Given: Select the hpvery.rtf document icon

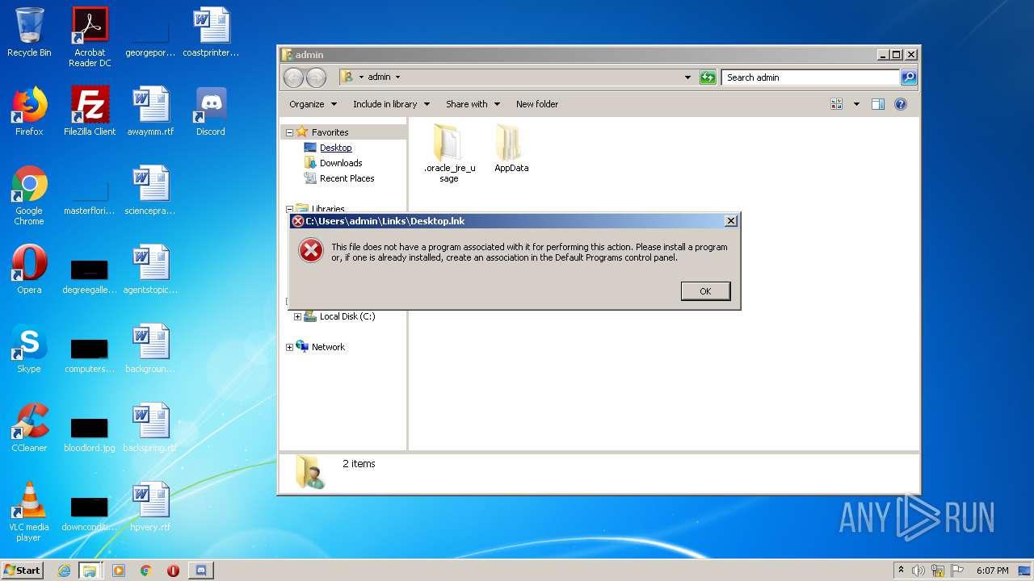Looking at the screenshot, I should 150,507.
